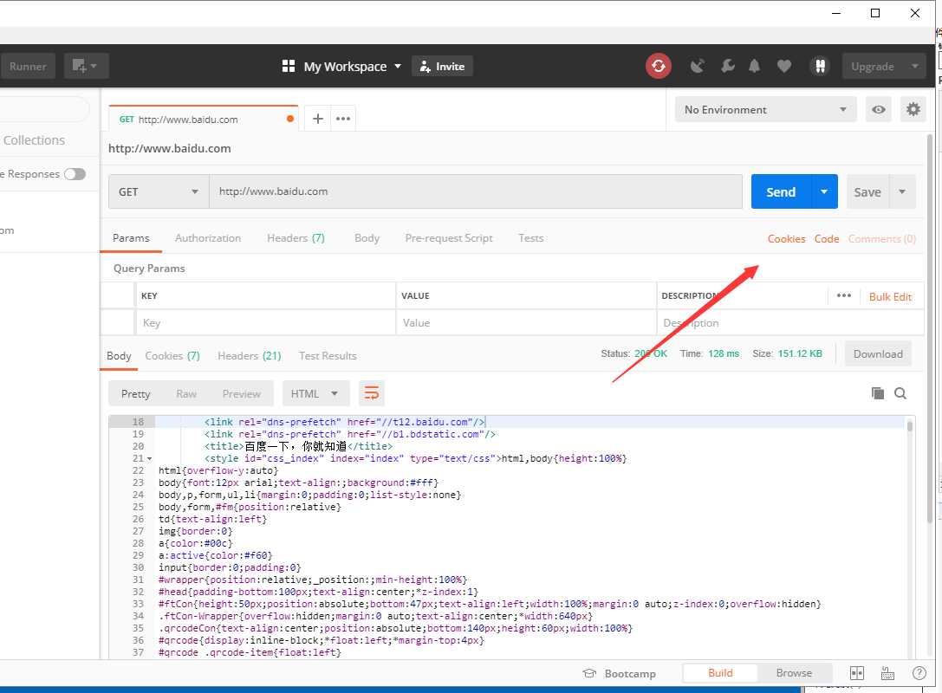Click the query param Value field
The width and height of the screenshot is (942, 693).
click(526, 322)
